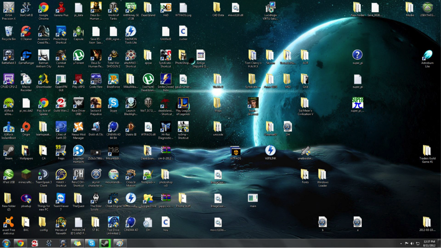
Task: Click the Windows Start button
Action: click(6, 243)
